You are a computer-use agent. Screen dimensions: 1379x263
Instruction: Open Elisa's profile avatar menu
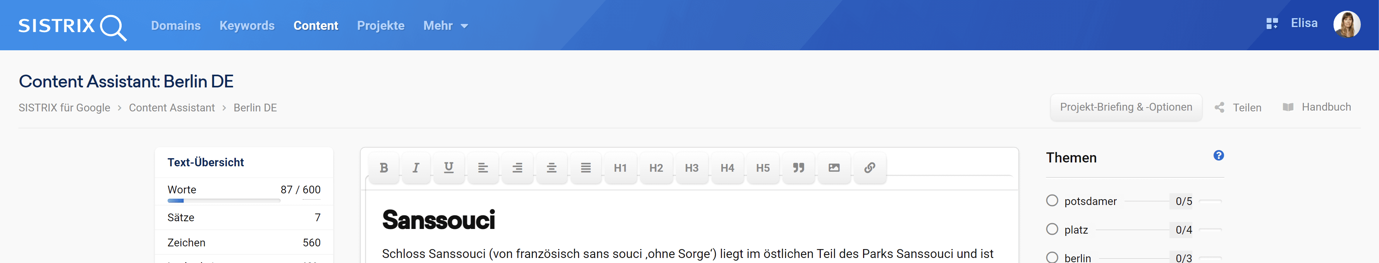click(1346, 24)
